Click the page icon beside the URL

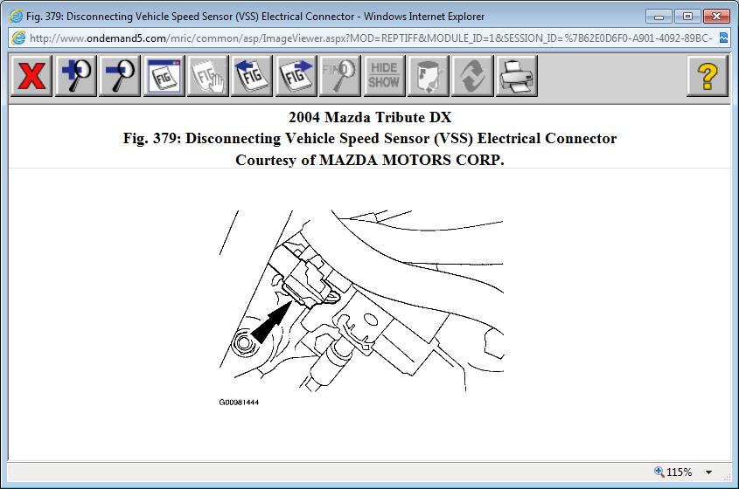point(18,38)
